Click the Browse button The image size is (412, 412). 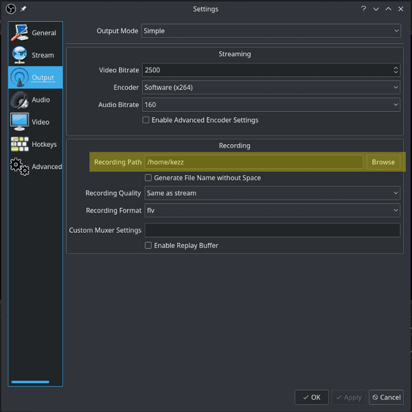(x=383, y=162)
